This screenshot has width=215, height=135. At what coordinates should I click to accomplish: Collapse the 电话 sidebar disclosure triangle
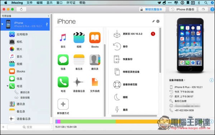(8, 86)
